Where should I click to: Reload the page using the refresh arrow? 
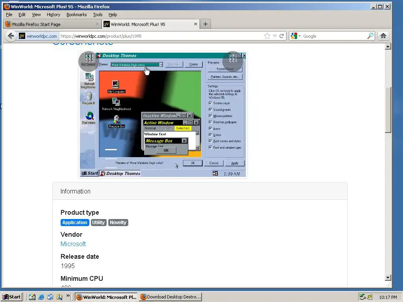[282, 36]
